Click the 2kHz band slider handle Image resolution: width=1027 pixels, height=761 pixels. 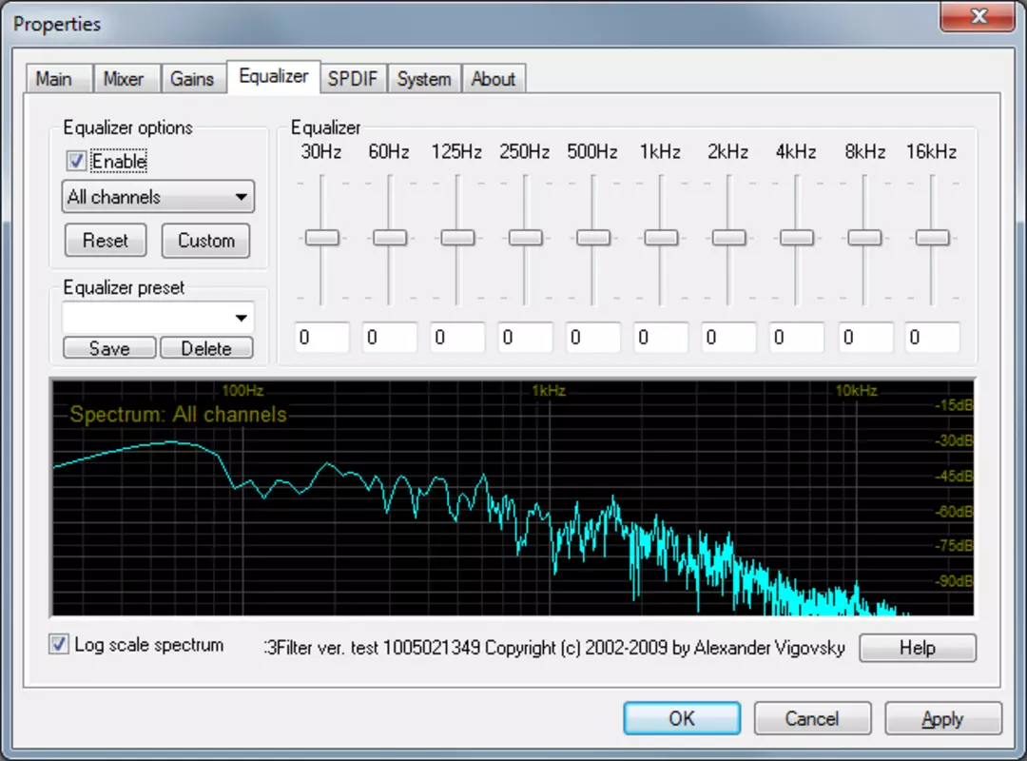tap(729, 237)
